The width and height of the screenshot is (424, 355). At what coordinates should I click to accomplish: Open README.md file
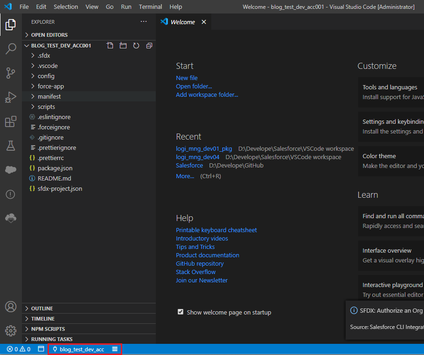tap(89, 178)
